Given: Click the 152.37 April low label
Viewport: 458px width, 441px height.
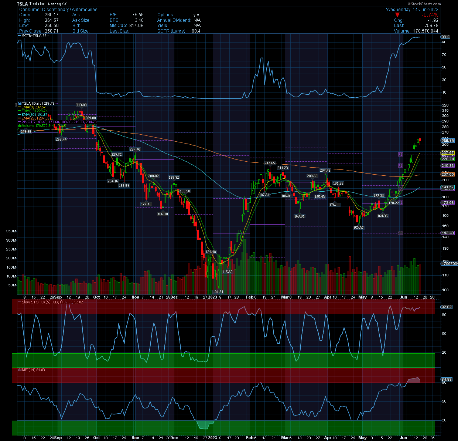Looking at the screenshot, I should (x=358, y=228).
